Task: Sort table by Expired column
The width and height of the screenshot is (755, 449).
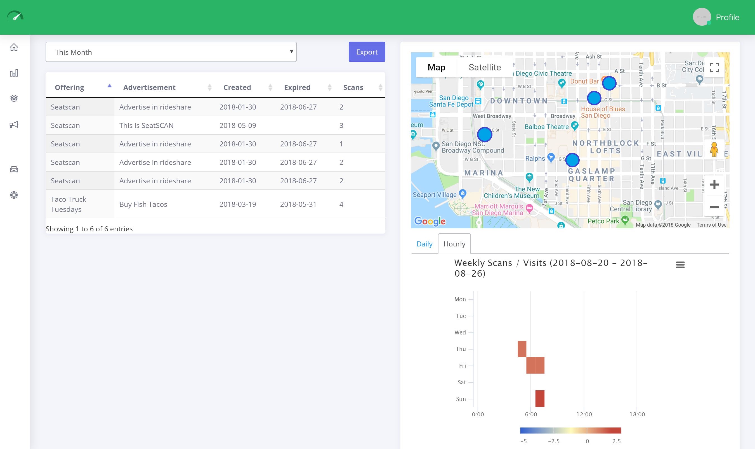Action: coord(305,87)
